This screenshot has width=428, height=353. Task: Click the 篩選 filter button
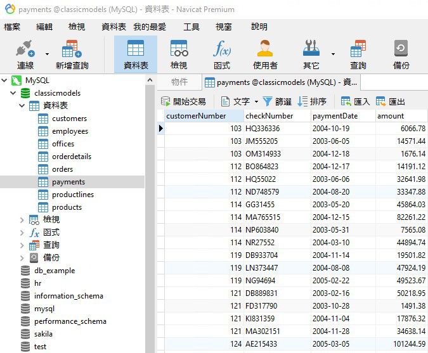click(x=277, y=101)
